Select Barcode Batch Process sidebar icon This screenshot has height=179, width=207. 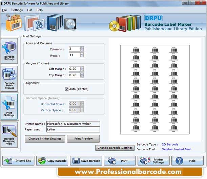[9, 79]
